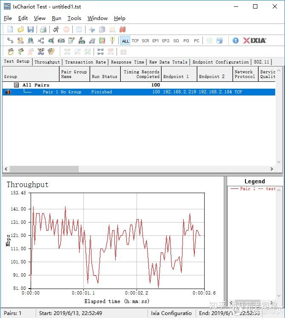Click the Stop test icon
This screenshot has width=285, height=318.
tap(66, 29)
